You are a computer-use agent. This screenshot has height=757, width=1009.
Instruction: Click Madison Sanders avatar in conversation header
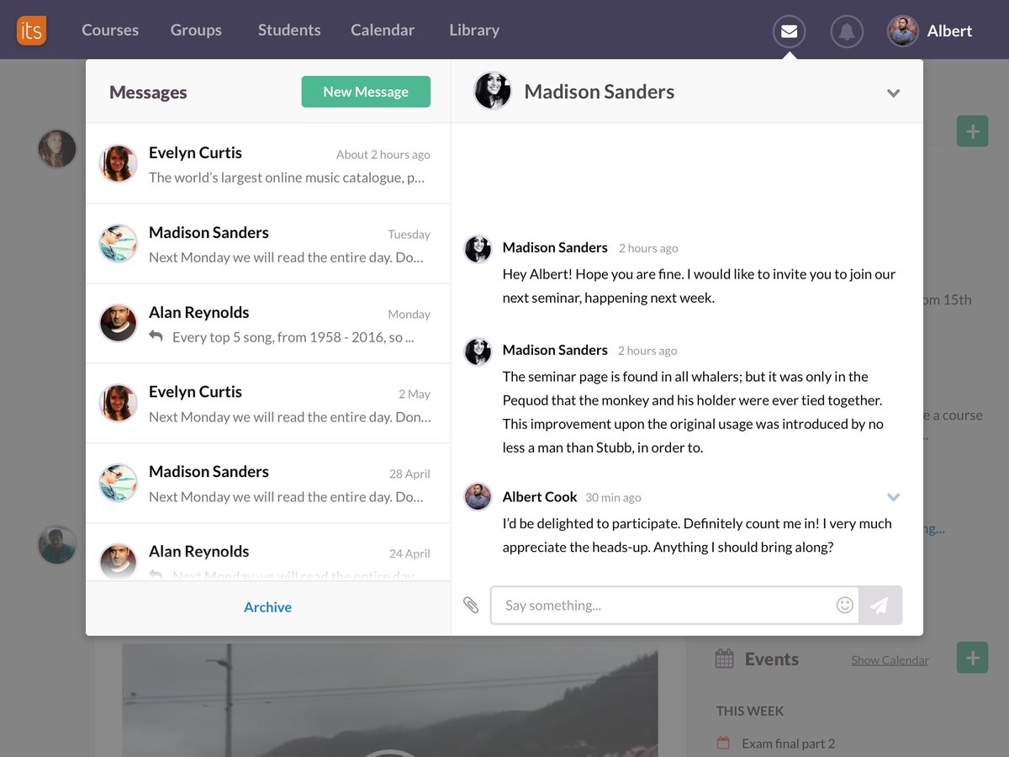pyautogui.click(x=493, y=91)
